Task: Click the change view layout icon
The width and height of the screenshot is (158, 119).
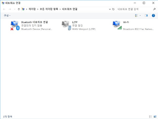Action: [136, 16]
